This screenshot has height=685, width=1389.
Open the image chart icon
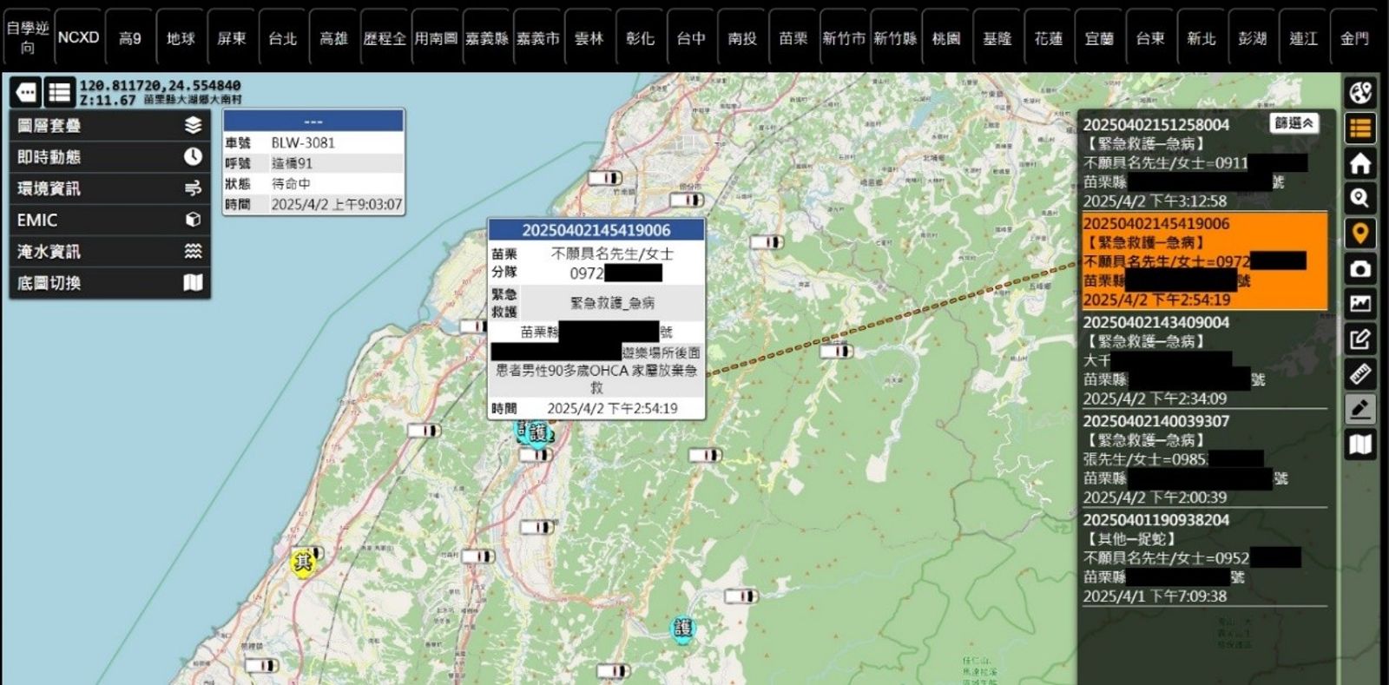coord(1360,303)
